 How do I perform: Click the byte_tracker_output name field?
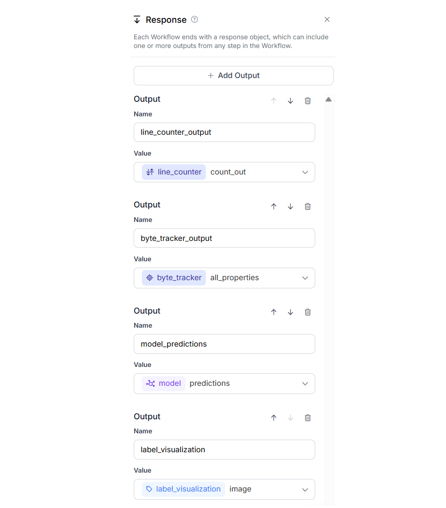[x=224, y=238]
